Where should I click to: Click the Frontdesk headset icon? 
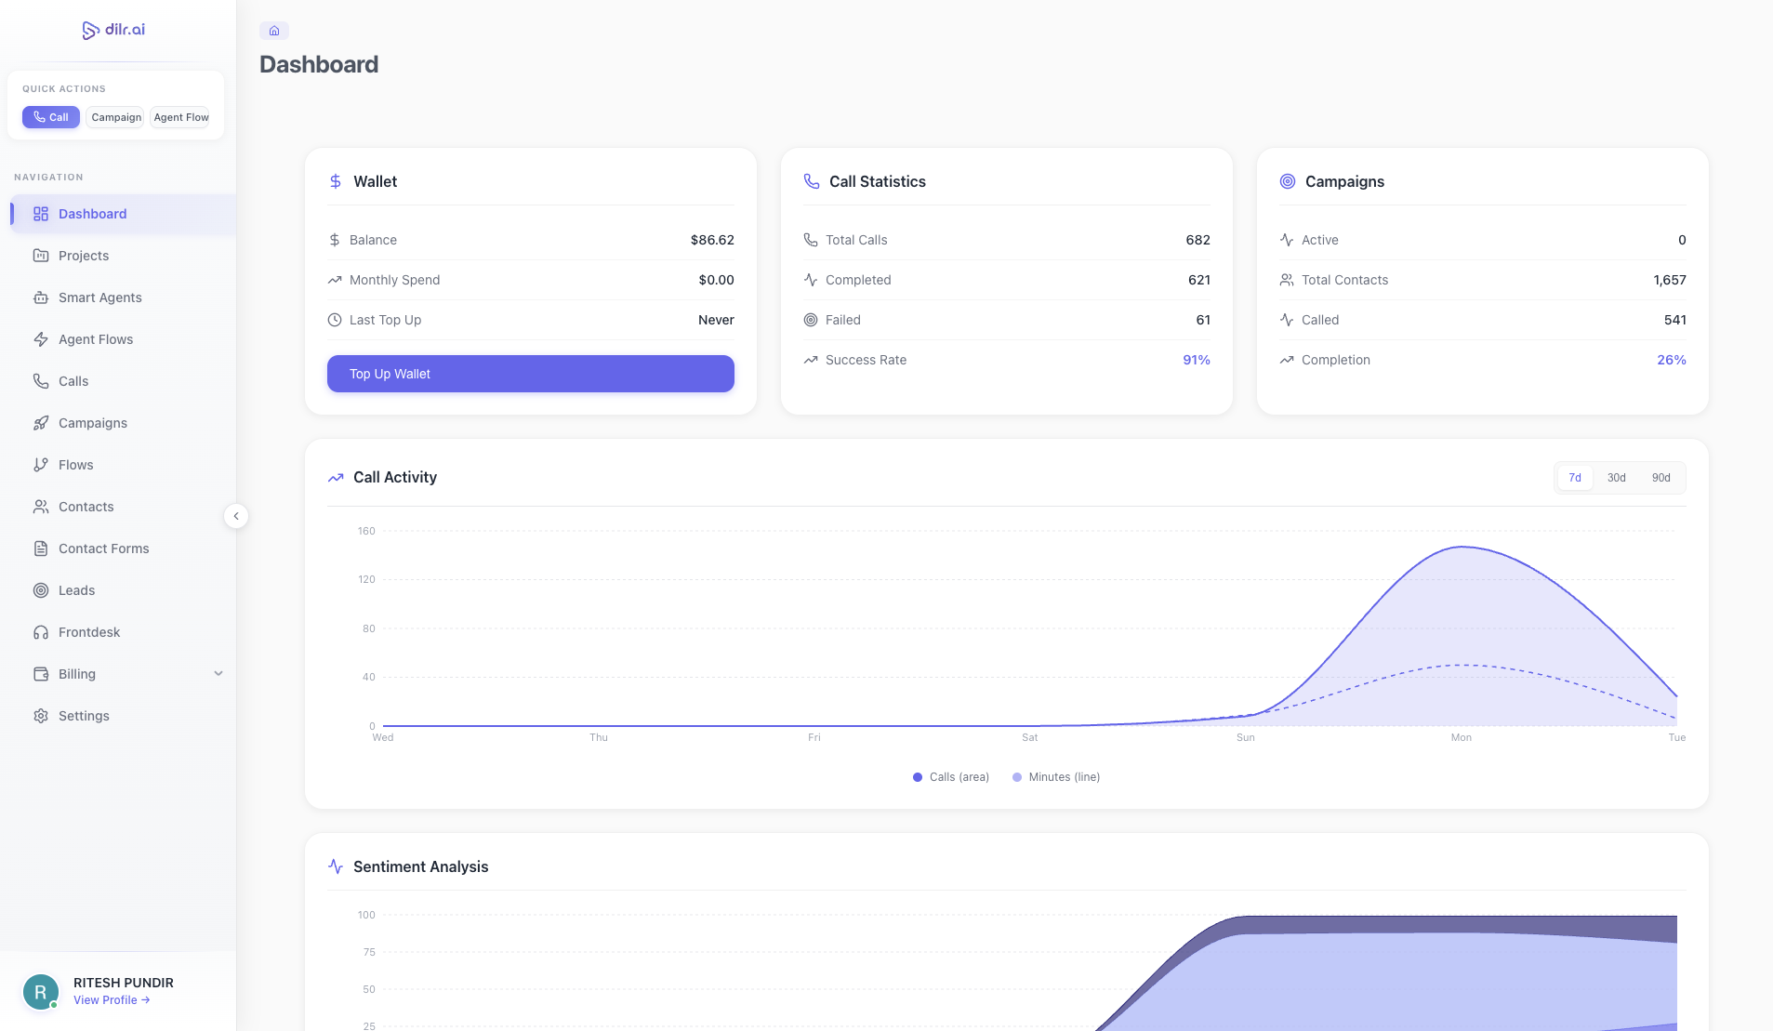(41, 632)
